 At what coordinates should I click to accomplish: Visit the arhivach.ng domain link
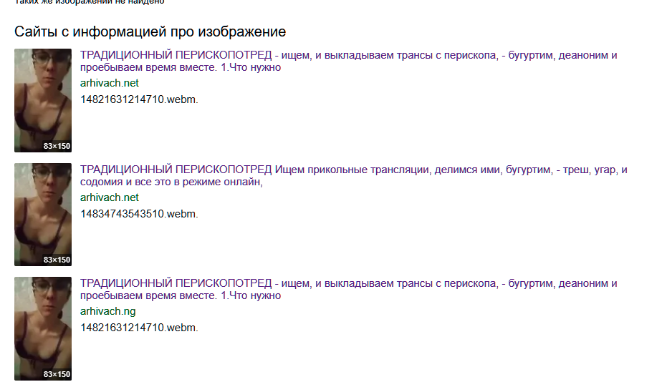click(107, 311)
